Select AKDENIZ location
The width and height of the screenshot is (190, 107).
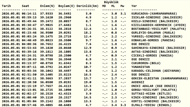point(138,82)
